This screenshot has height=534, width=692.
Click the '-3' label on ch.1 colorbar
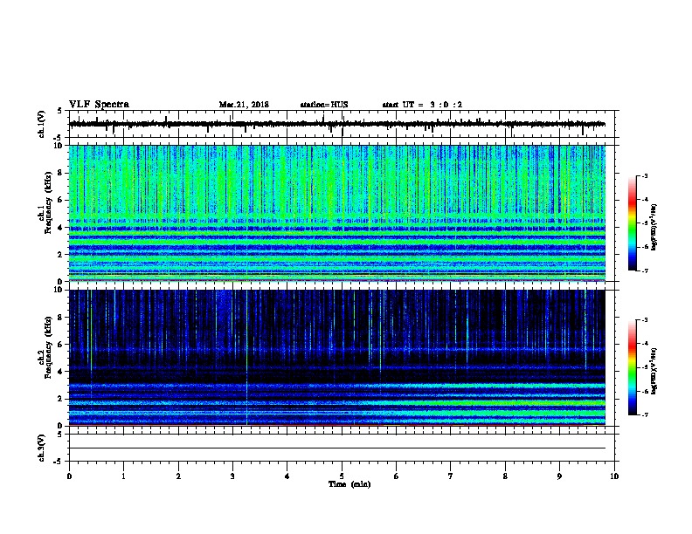click(x=644, y=175)
